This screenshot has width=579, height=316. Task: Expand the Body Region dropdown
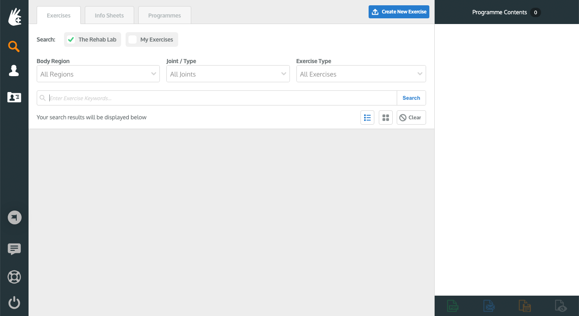pyautogui.click(x=98, y=74)
